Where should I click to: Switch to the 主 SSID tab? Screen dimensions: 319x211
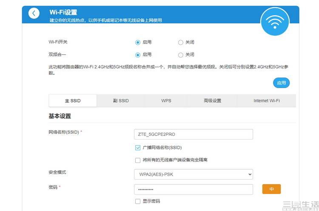73,101
